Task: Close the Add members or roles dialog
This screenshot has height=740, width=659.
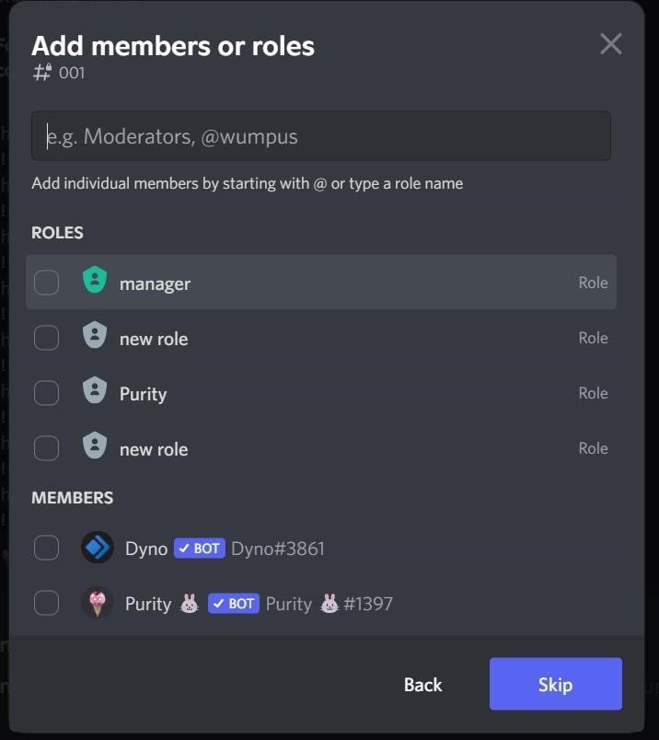Action: click(x=611, y=44)
